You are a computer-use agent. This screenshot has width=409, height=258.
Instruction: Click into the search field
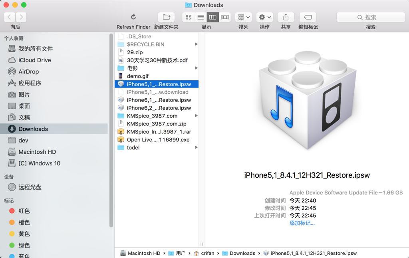(371, 17)
